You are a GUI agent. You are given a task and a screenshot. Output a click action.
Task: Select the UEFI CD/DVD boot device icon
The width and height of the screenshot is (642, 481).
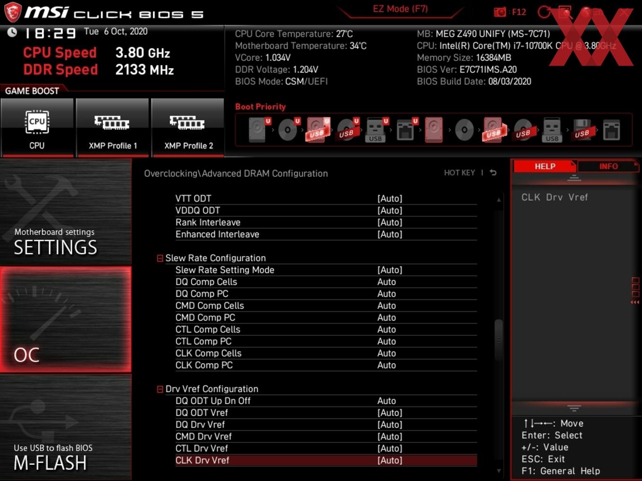[288, 129]
